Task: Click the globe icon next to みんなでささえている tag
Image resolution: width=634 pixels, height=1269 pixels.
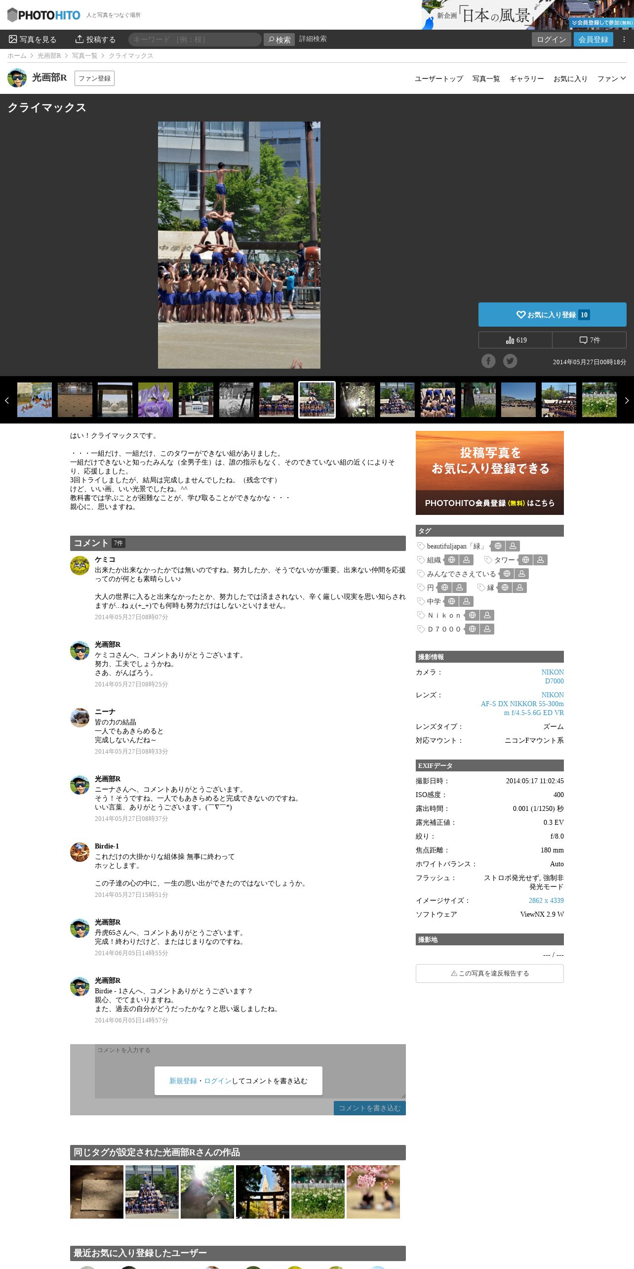Action: pyautogui.click(x=507, y=574)
